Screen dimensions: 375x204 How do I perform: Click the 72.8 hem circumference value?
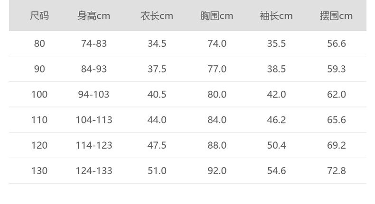(x=336, y=170)
